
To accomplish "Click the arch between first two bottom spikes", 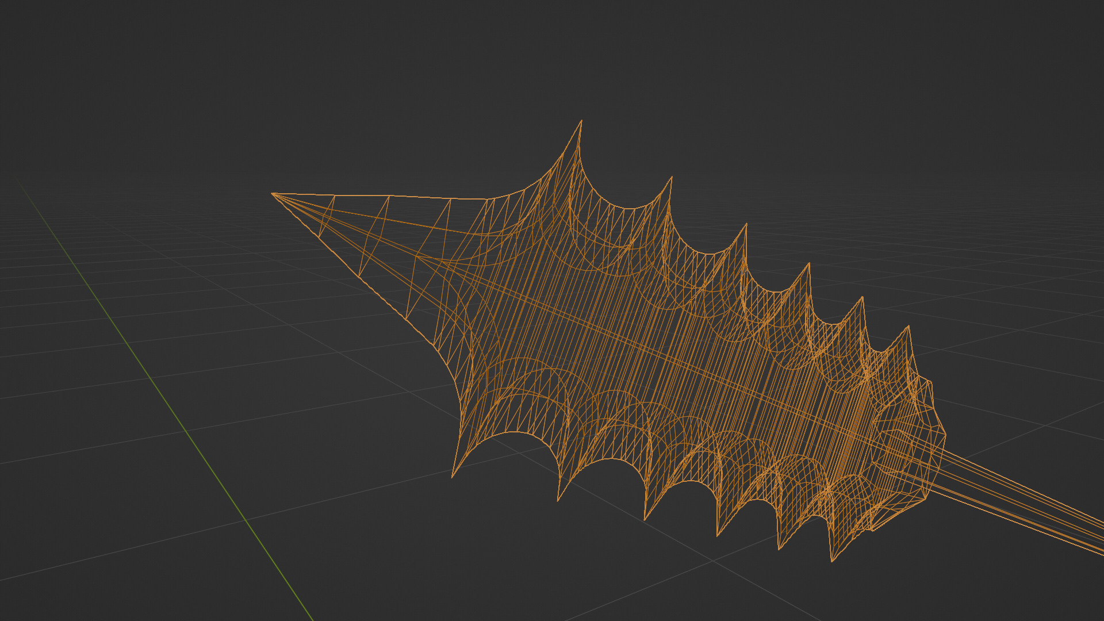I will click(515, 432).
